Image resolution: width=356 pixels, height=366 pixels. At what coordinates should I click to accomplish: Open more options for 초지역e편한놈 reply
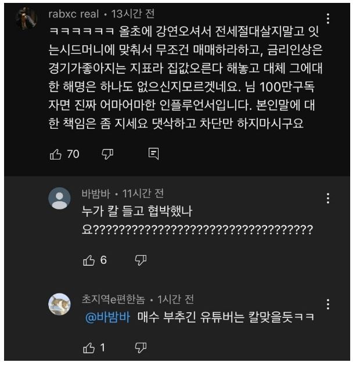tap(329, 305)
